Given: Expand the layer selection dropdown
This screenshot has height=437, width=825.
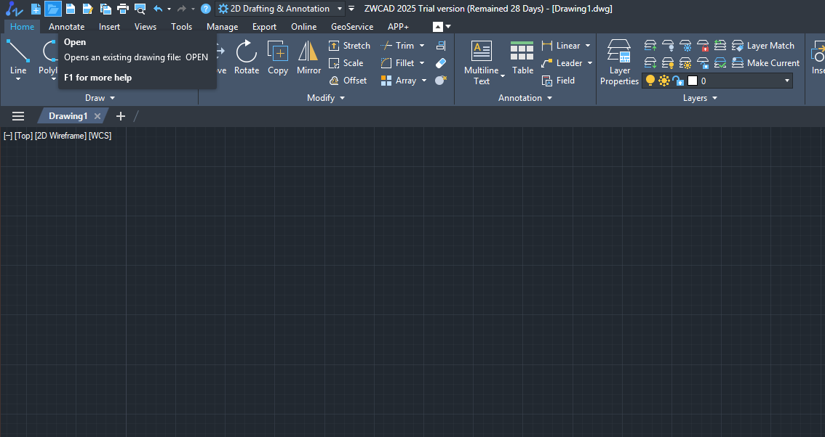Looking at the screenshot, I should pos(787,81).
